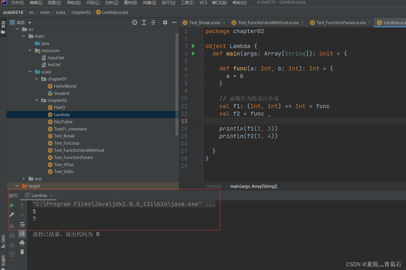Collapse the chapter01 package
406x270 pixels.
(37, 79)
